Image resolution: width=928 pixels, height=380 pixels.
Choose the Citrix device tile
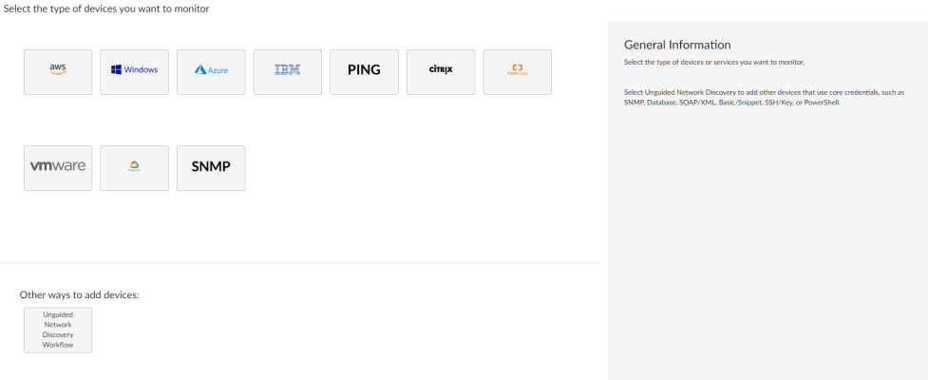[441, 72]
